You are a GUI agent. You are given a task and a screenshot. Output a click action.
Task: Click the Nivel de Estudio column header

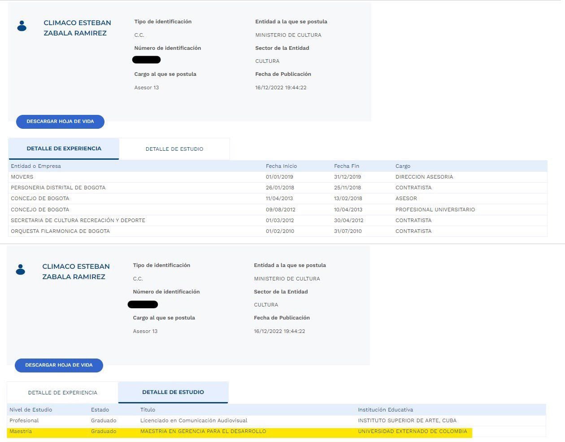(30, 410)
